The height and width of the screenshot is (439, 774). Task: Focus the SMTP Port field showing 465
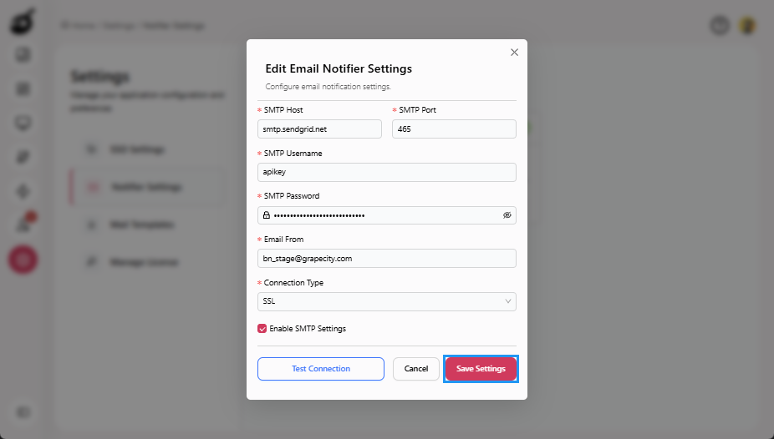454,129
